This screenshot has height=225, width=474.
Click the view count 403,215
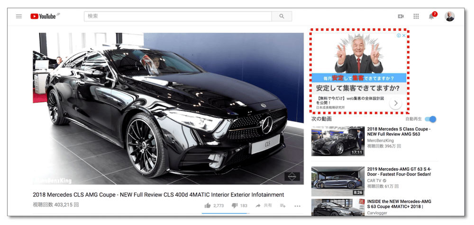click(x=55, y=205)
